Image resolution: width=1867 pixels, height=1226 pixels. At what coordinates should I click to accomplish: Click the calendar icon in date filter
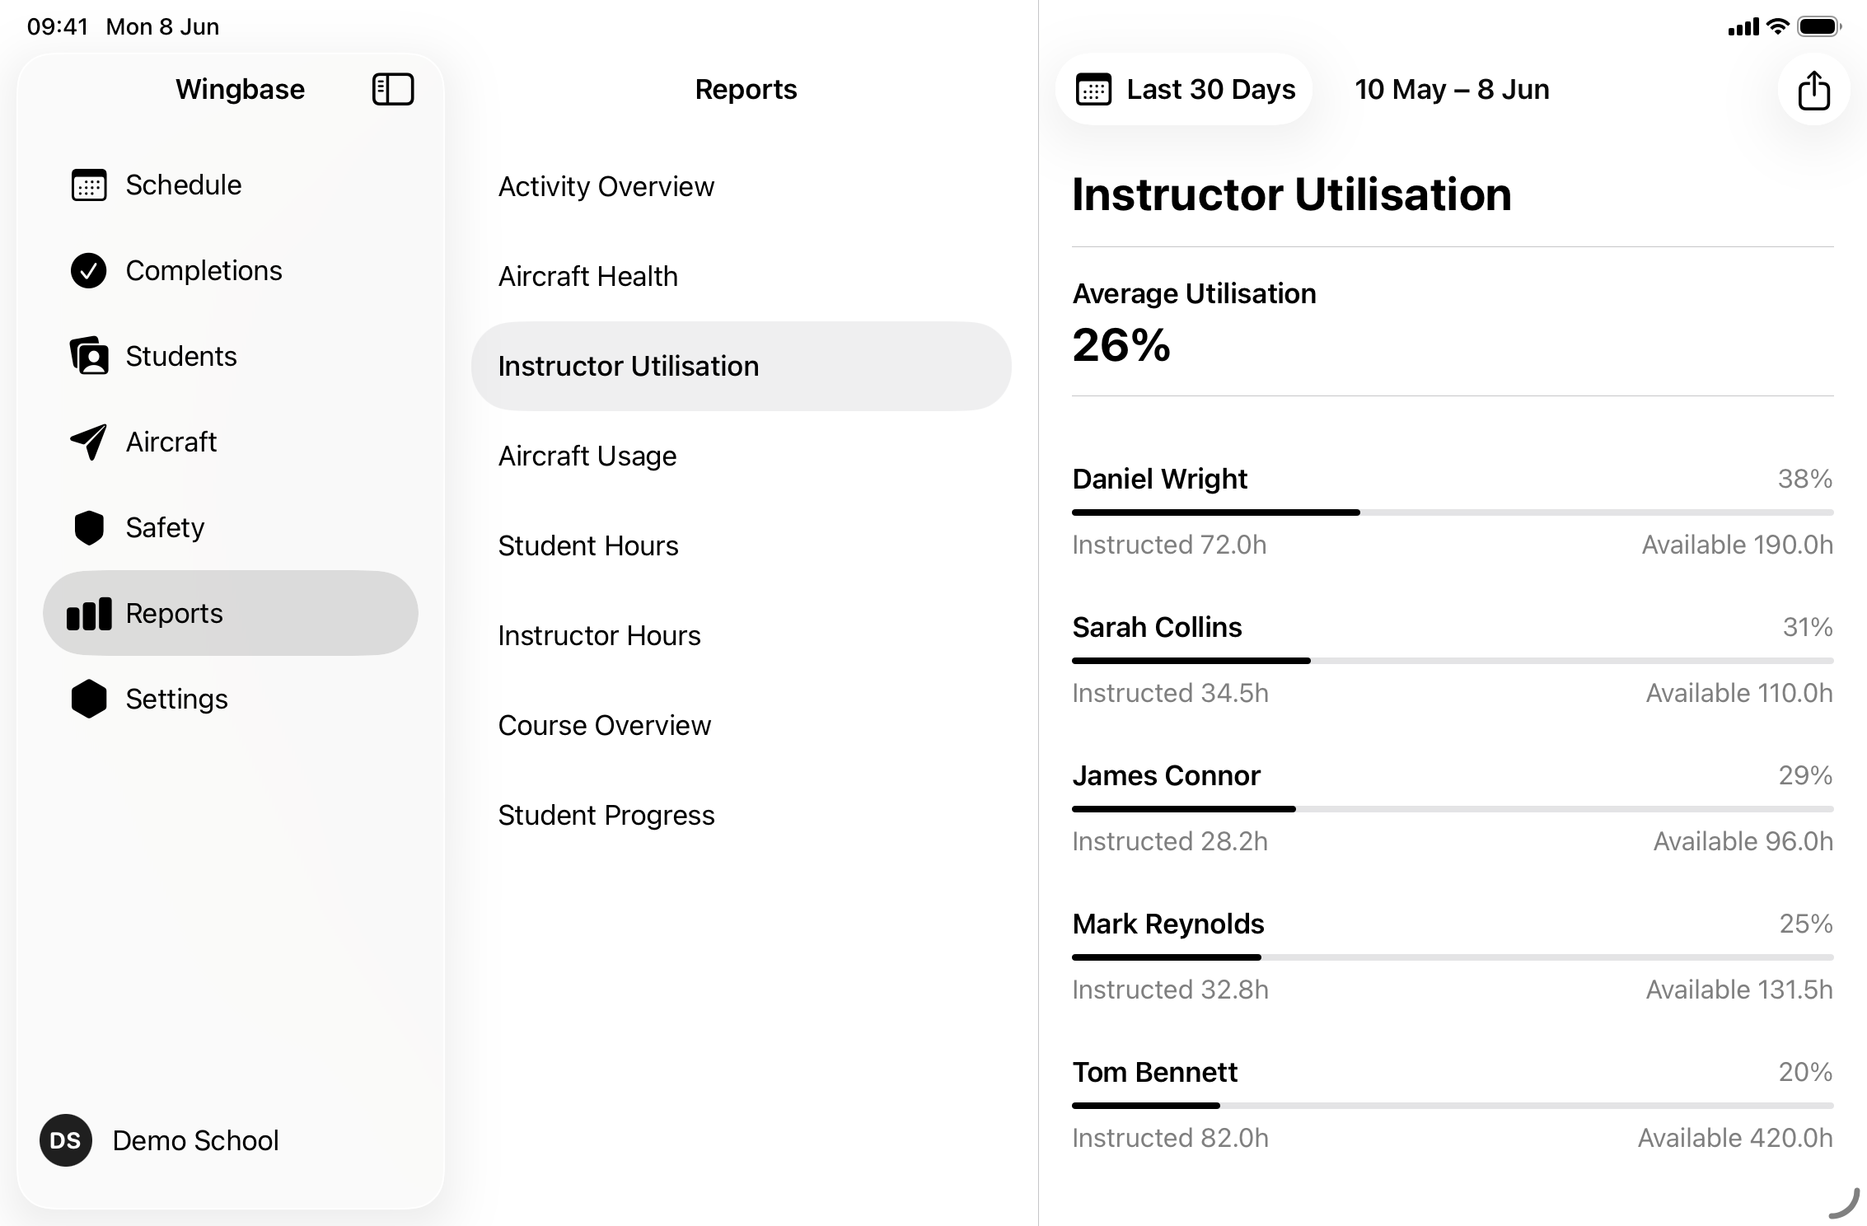1093,89
